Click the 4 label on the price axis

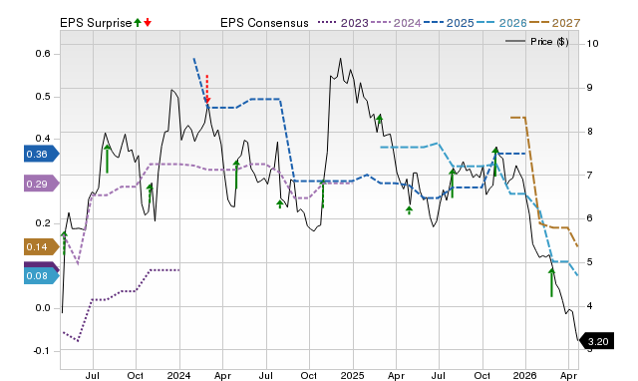click(x=589, y=306)
